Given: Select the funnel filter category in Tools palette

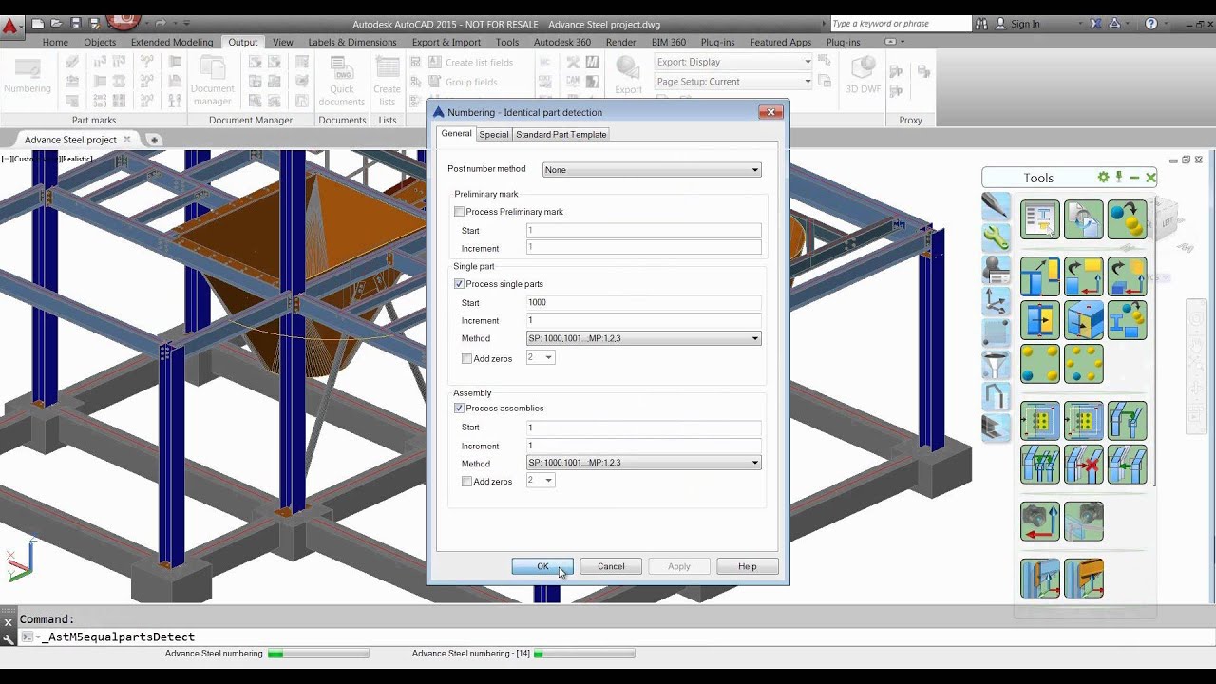Looking at the screenshot, I should (996, 364).
